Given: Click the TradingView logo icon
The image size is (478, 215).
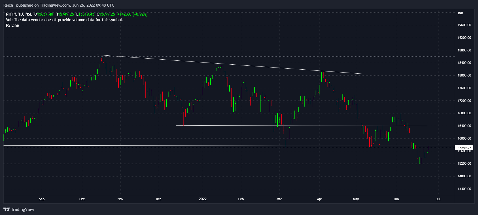Looking at the screenshot, I should point(7,209).
